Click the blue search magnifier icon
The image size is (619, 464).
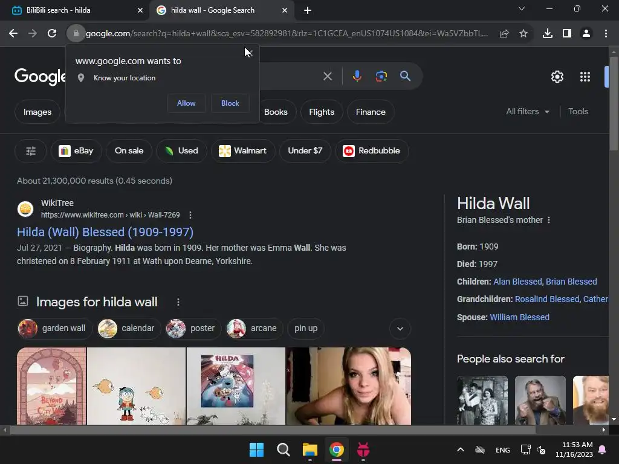[x=406, y=76]
